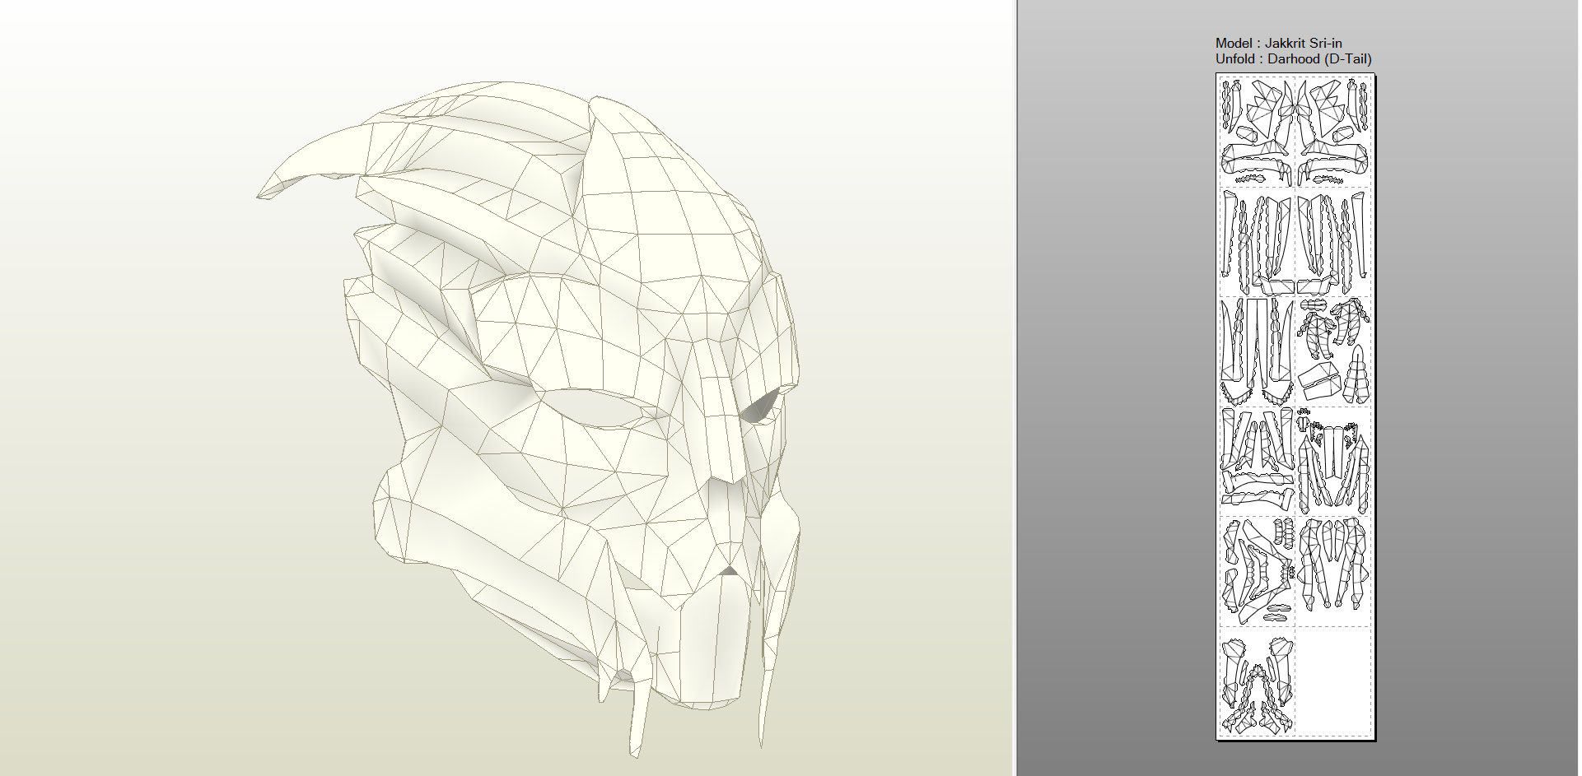Select the fifth-row left pattern page
This screenshot has width=1582, height=776.
(x=1258, y=572)
